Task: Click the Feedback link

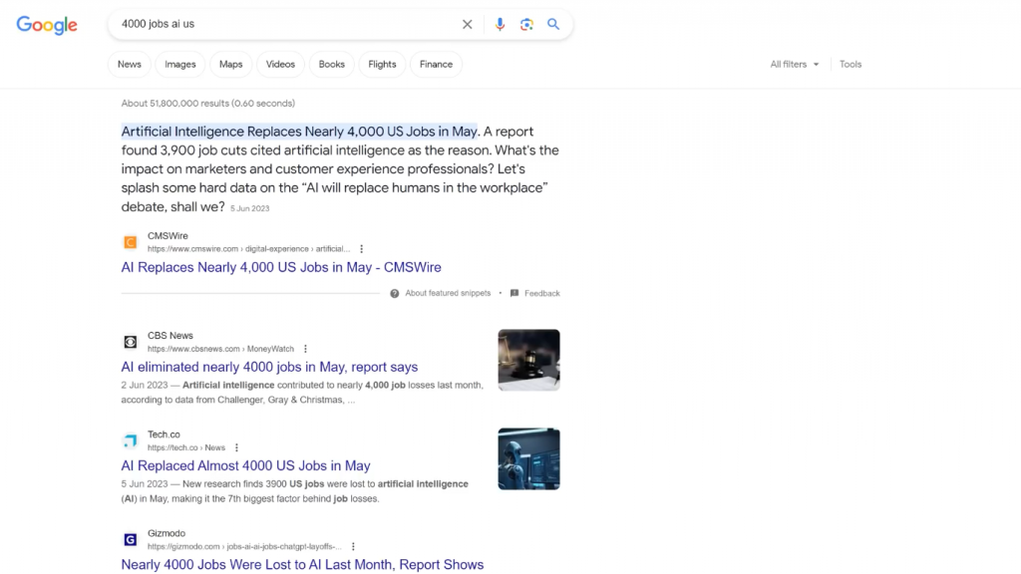Action: [x=542, y=294]
